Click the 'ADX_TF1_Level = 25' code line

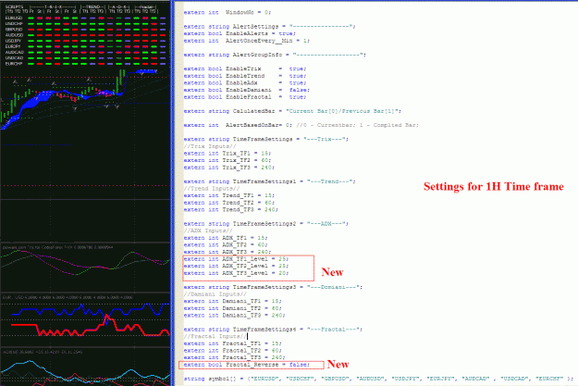pyautogui.click(x=236, y=259)
